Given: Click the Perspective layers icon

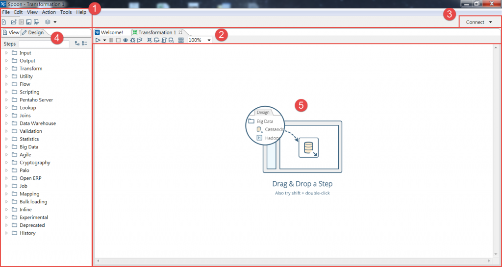Looking at the screenshot, I should click(x=48, y=22).
